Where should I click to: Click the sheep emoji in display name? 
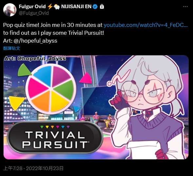coord(57,7)
